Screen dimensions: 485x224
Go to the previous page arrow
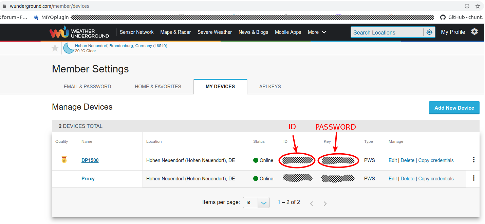click(312, 203)
